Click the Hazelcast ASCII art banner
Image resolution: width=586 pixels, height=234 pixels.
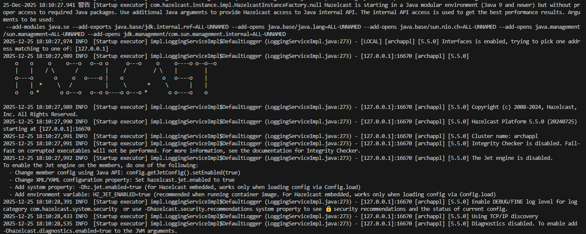(x=115, y=78)
